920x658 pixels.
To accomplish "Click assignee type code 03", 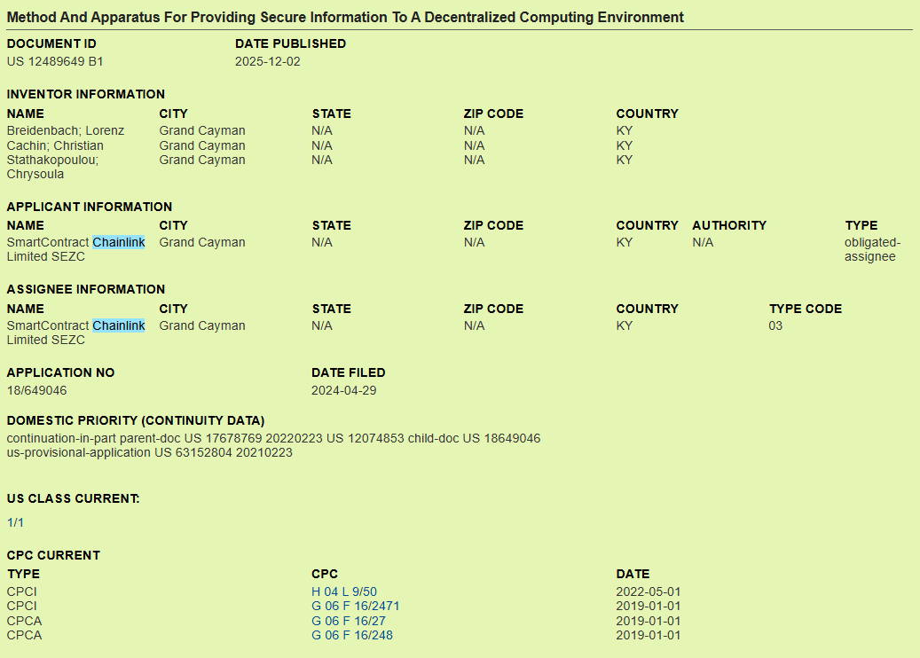I will 775,325.
